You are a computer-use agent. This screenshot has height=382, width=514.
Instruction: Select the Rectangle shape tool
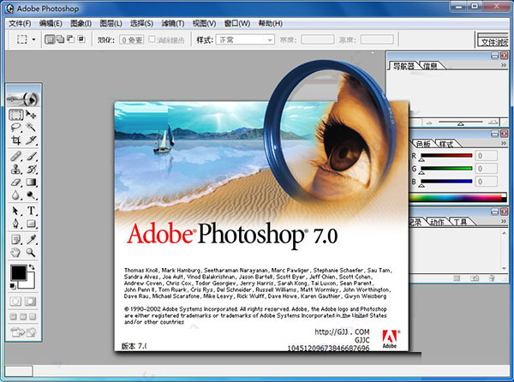point(31,224)
